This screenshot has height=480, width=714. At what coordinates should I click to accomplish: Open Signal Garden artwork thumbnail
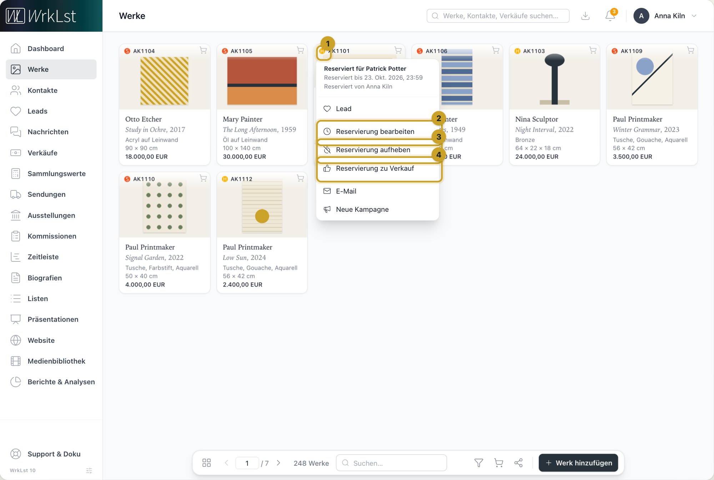pyautogui.click(x=164, y=207)
